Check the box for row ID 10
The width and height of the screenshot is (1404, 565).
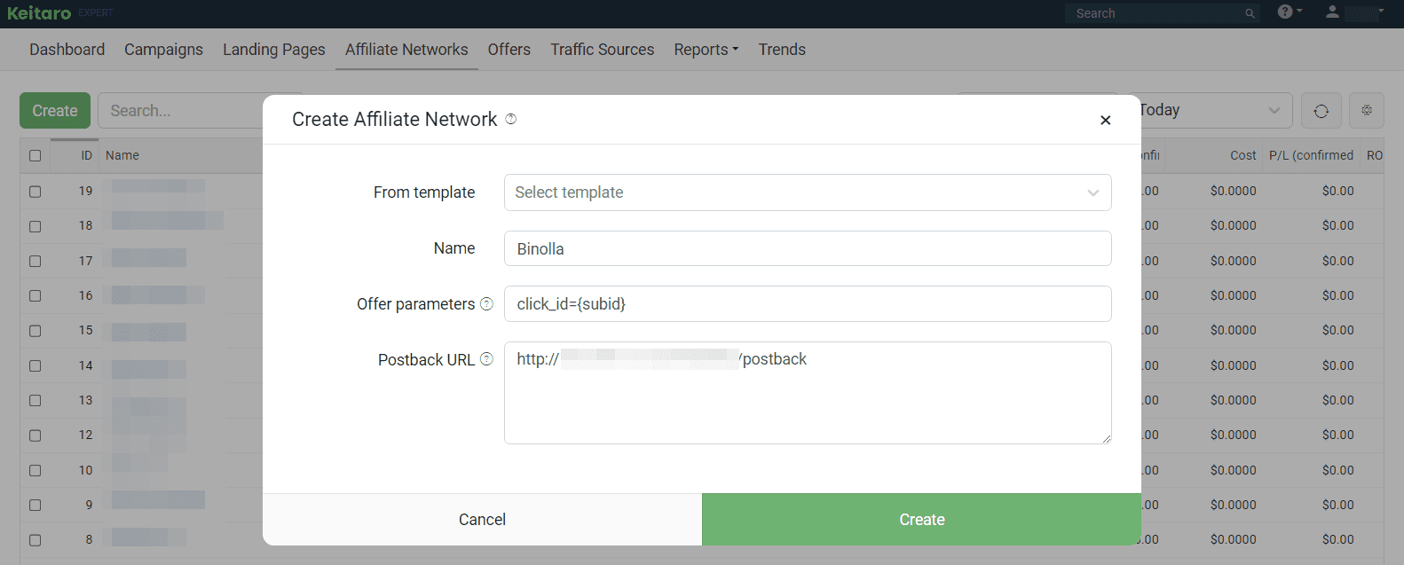pos(35,470)
